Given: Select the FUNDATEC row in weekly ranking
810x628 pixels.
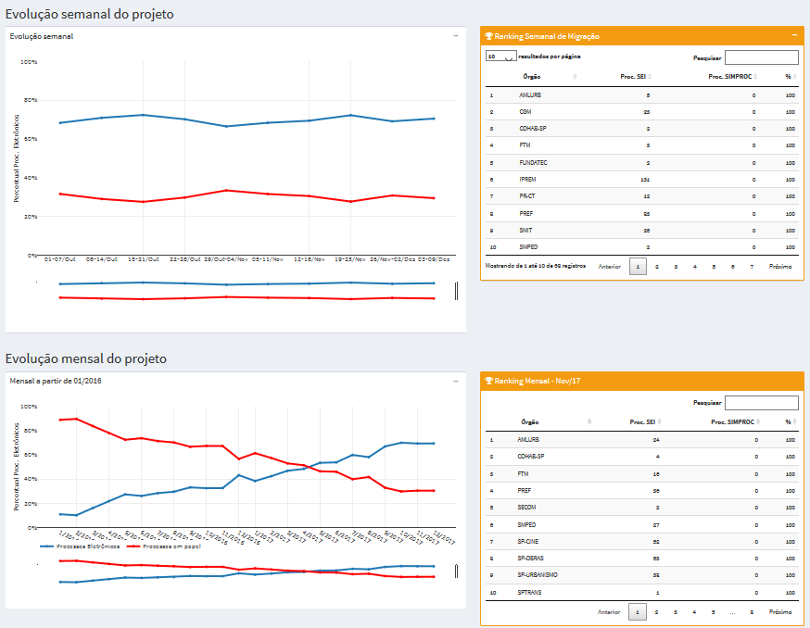Looking at the screenshot, I should pos(642,163).
